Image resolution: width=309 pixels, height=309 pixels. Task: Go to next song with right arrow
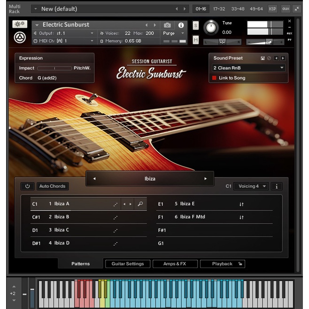click(x=205, y=178)
